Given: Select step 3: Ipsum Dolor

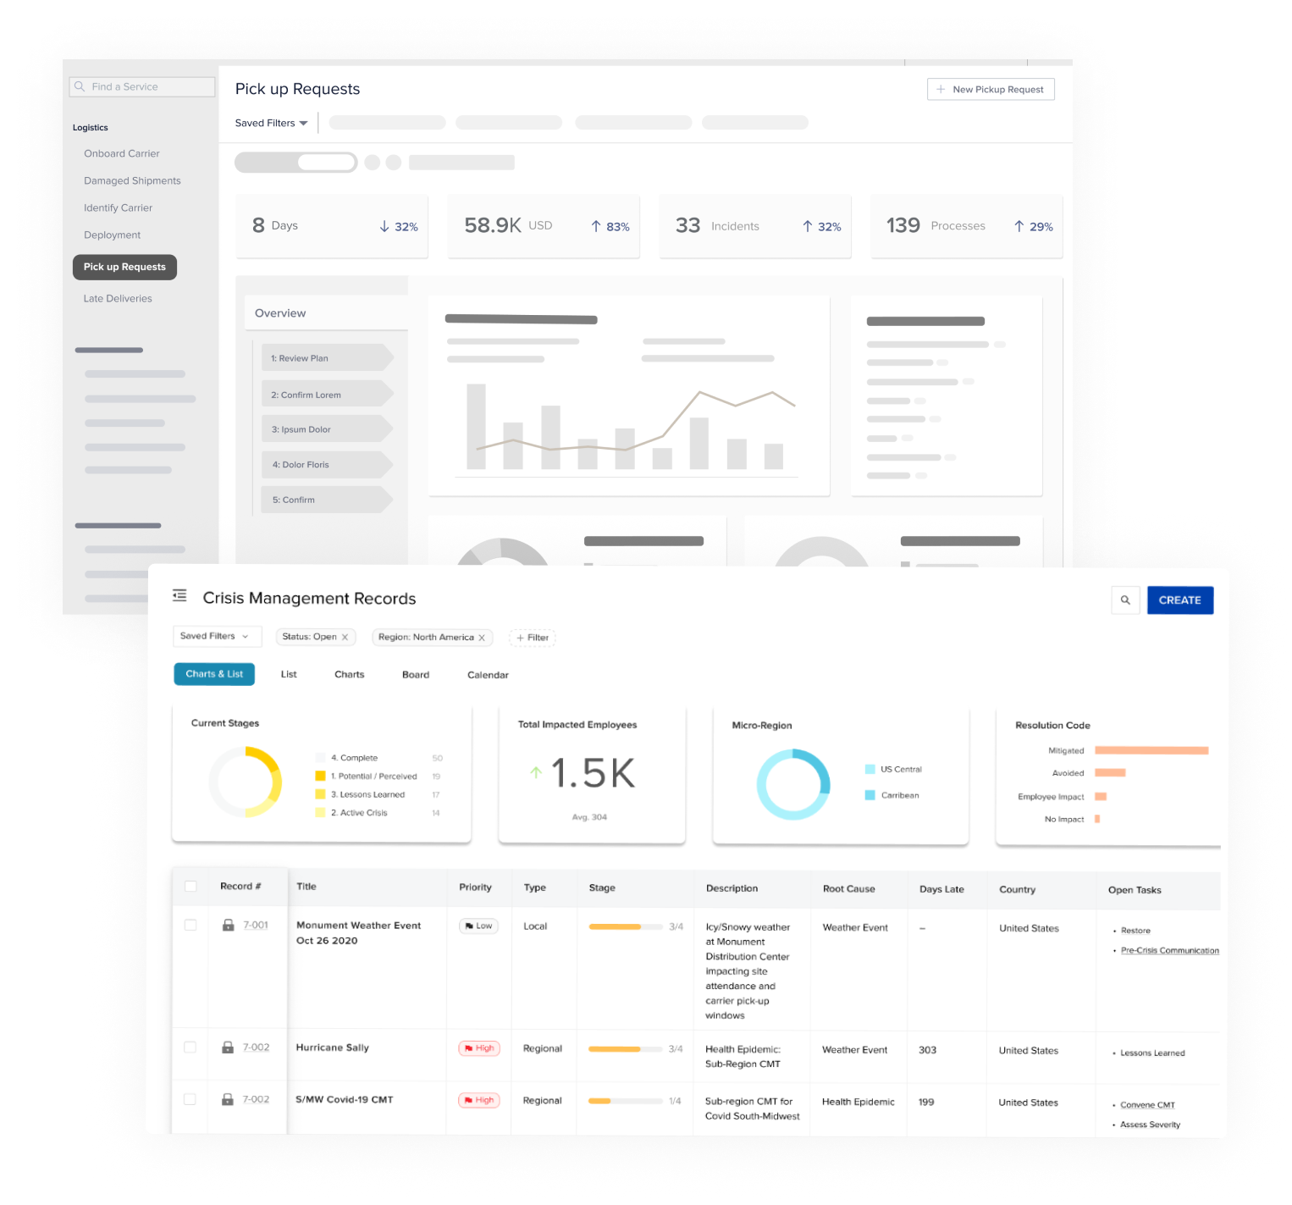Looking at the screenshot, I should [327, 429].
